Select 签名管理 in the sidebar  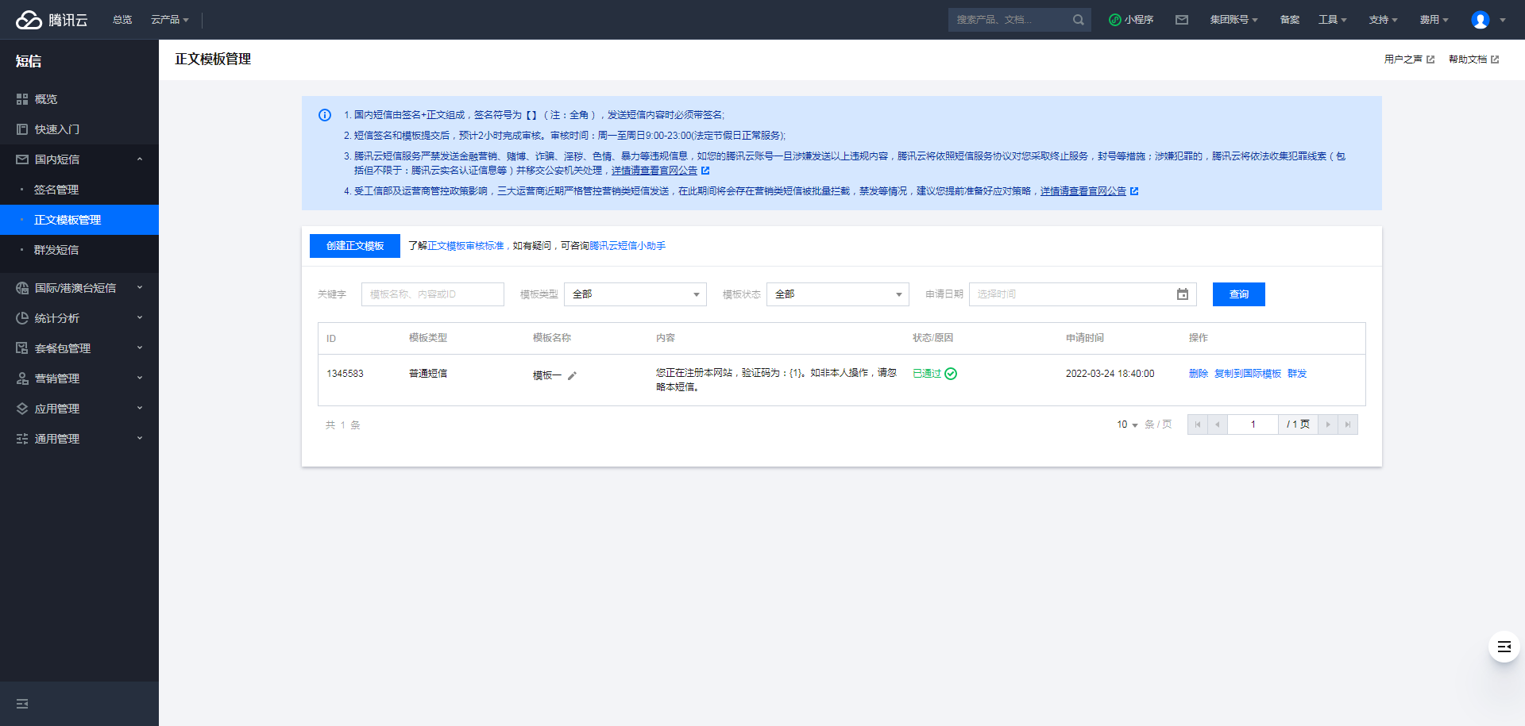[79, 190]
